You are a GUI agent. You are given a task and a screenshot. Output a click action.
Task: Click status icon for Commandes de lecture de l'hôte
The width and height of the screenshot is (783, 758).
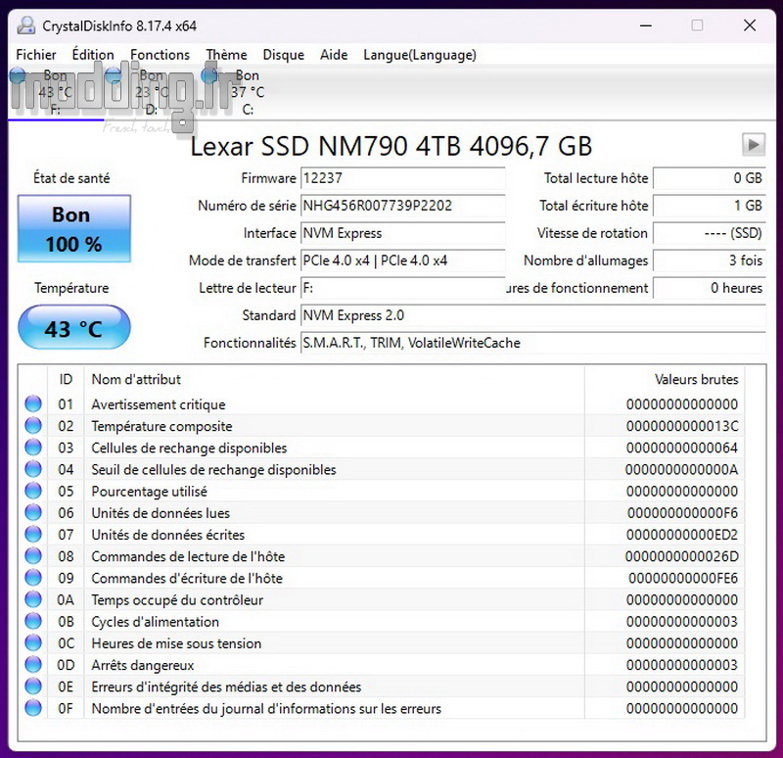coord(33,556)
